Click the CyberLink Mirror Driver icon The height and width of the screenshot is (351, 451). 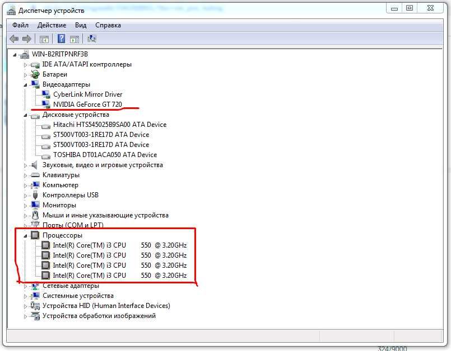point(46,94)
